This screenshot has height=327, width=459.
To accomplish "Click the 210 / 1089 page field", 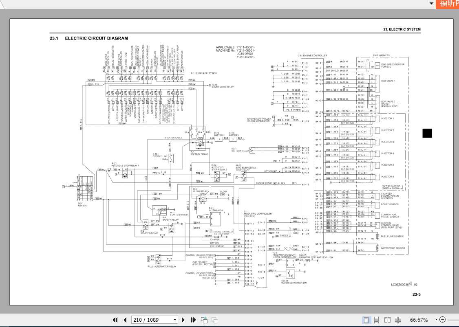I will click(151, 320).
